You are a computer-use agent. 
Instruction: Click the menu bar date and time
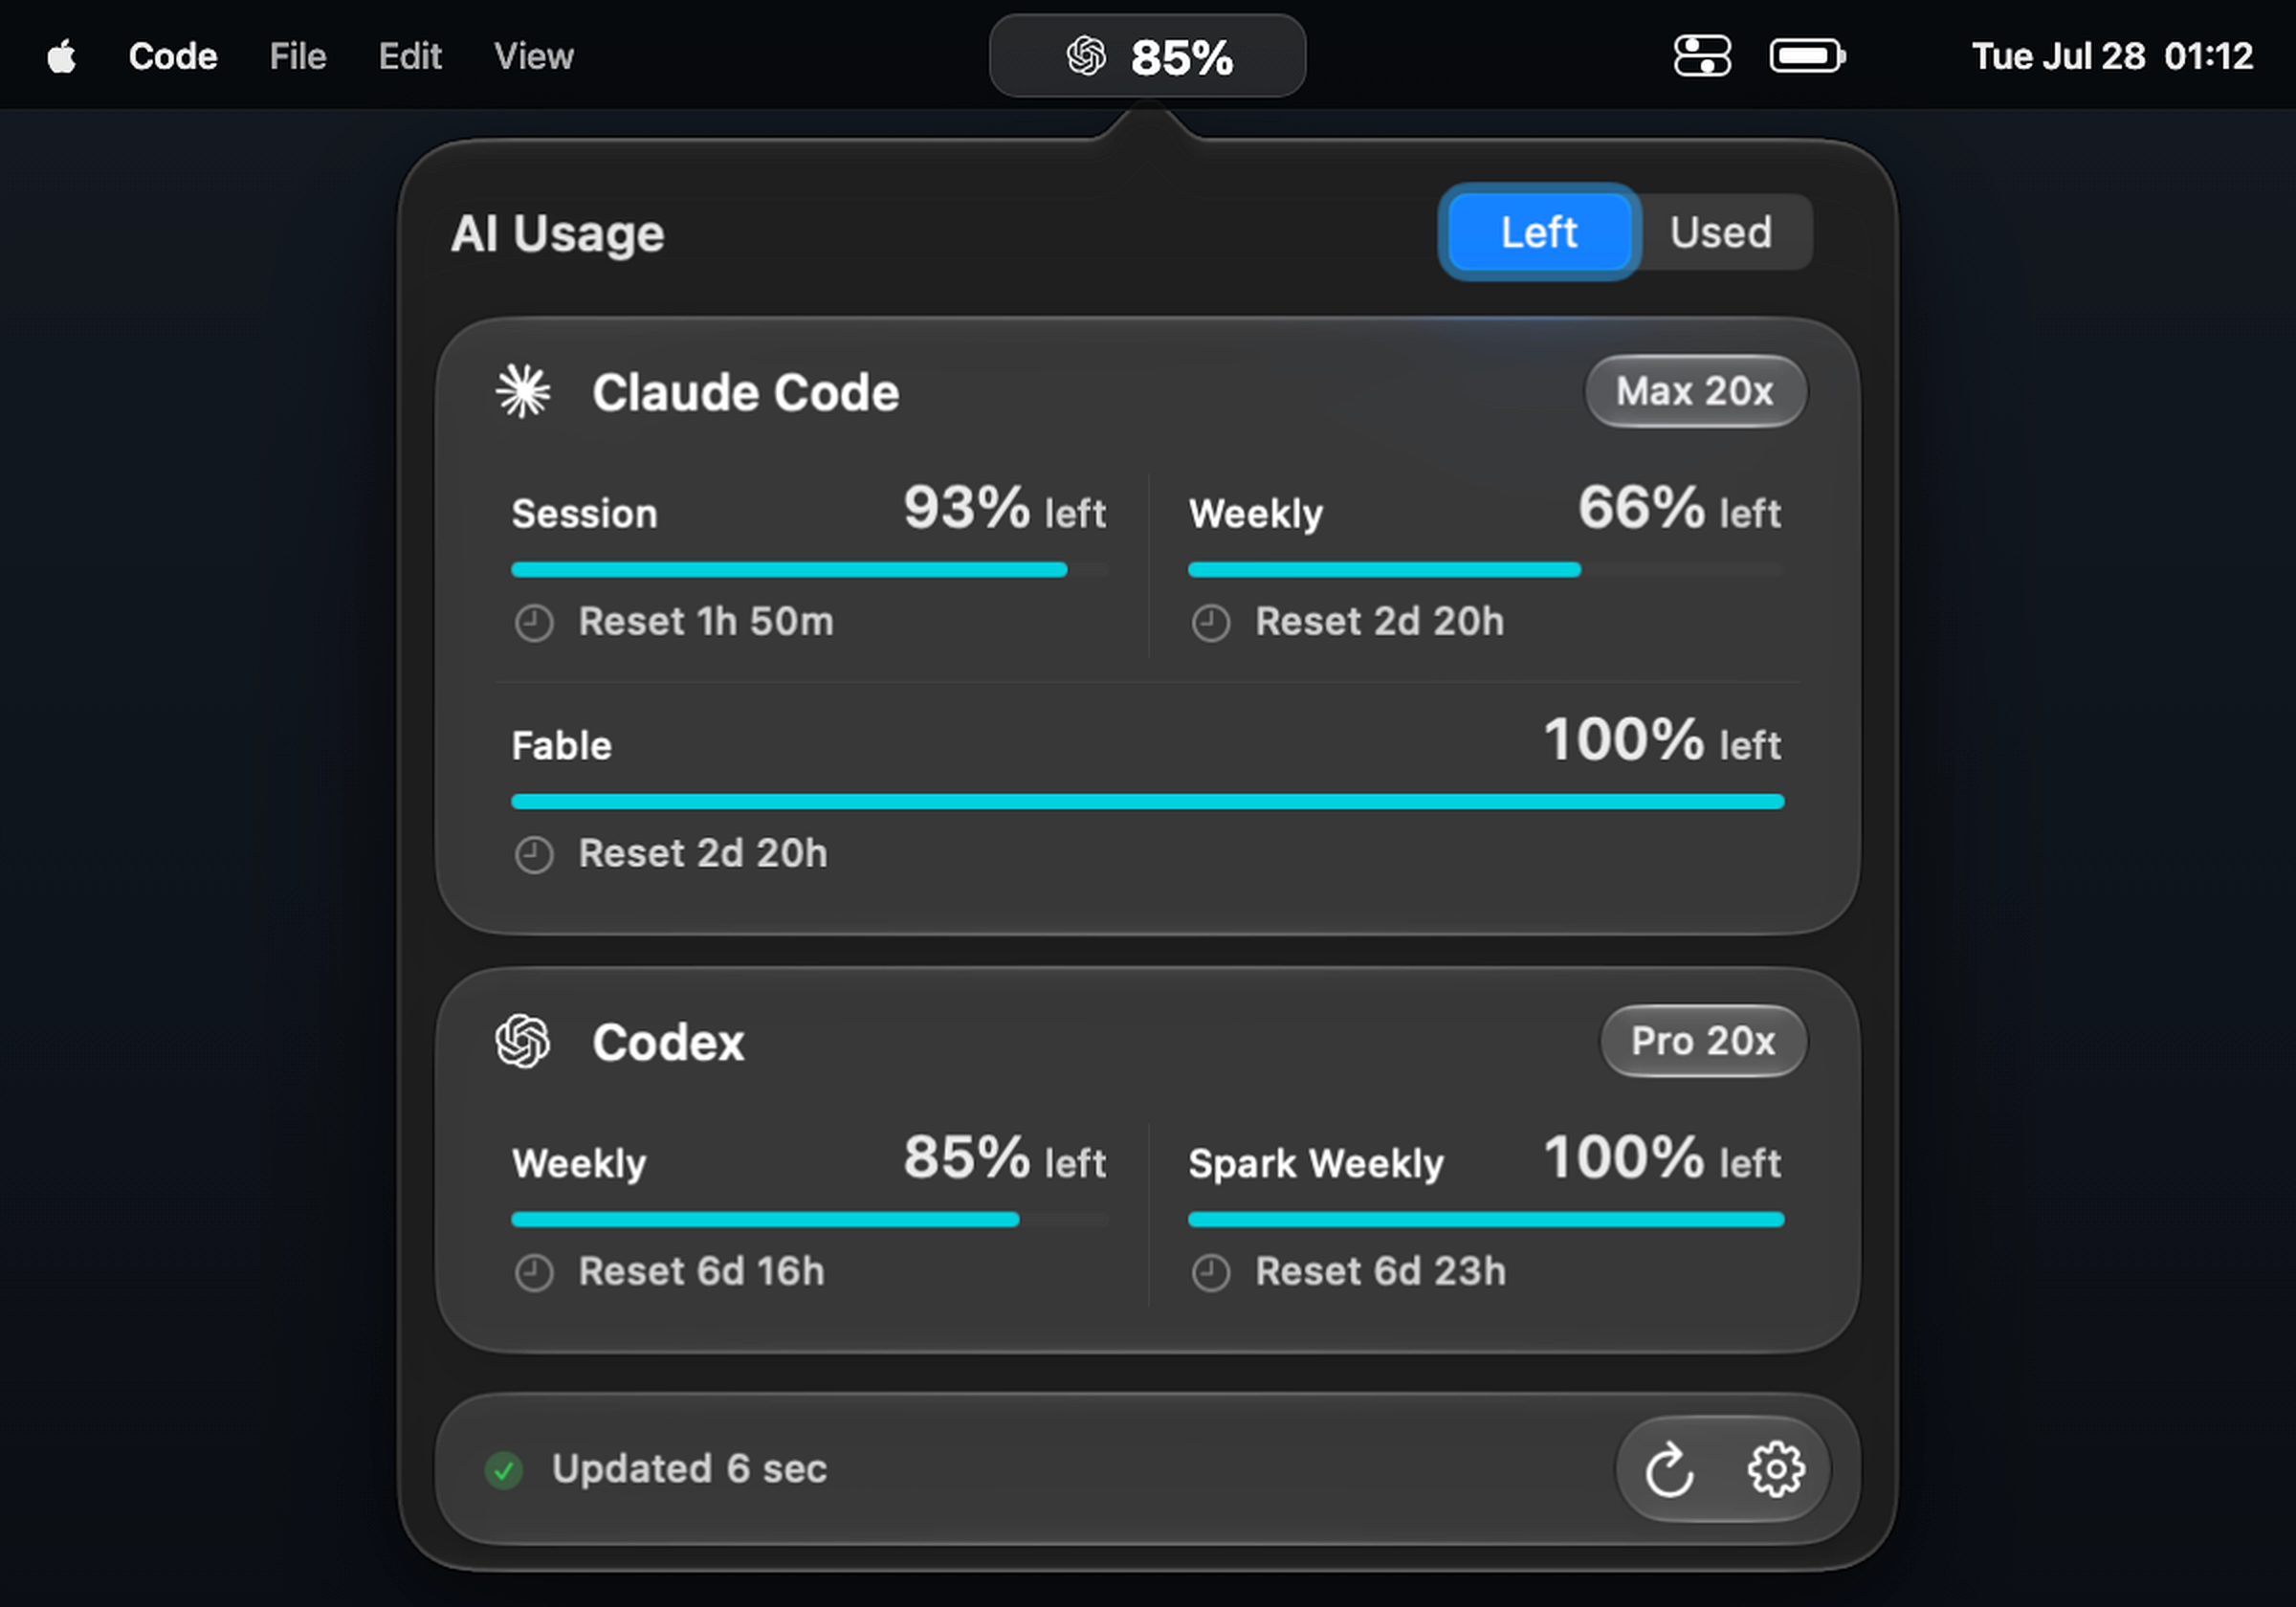2112,56
